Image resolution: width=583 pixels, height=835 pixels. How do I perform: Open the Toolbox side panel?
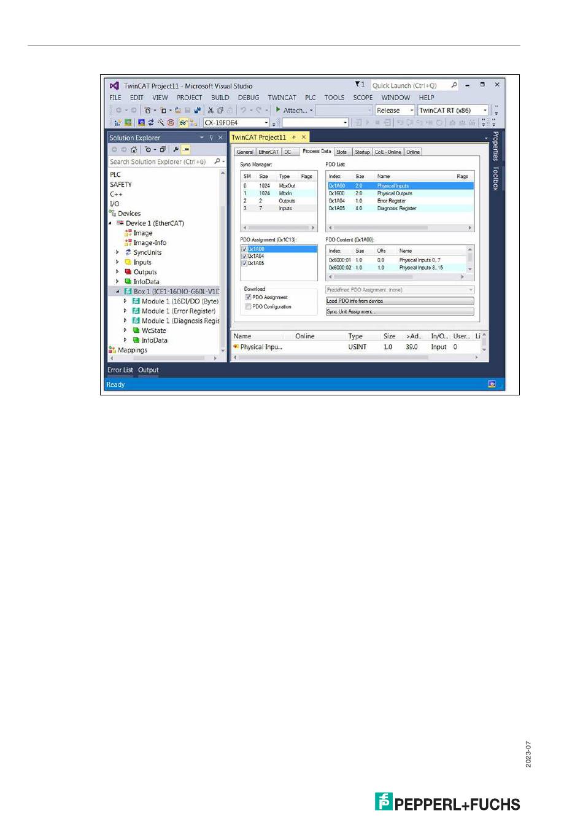pyautogui.click(x=496, y=179)
